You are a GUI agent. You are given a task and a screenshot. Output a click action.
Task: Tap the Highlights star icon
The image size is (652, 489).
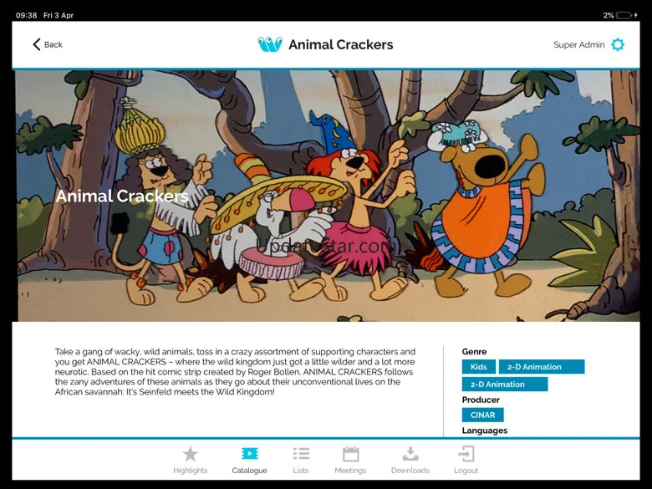[x=190, y=454]
